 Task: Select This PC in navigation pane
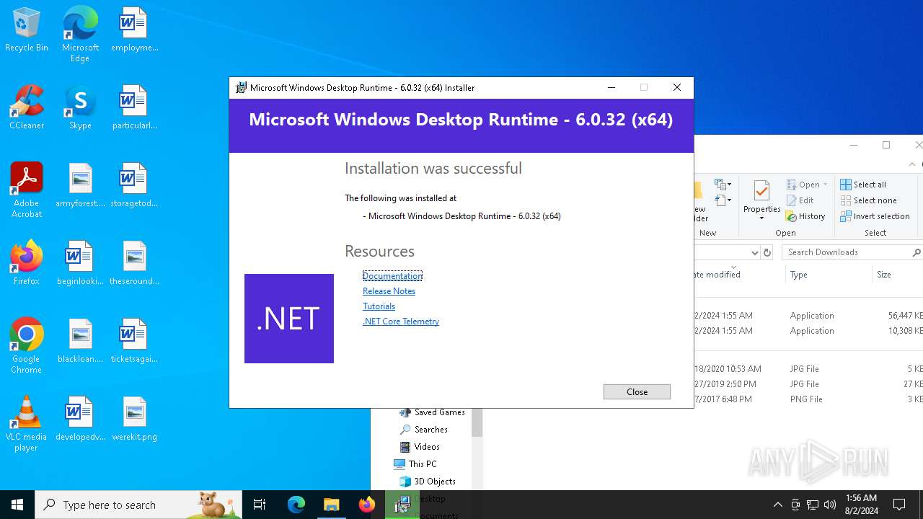(x=415, y=464)
